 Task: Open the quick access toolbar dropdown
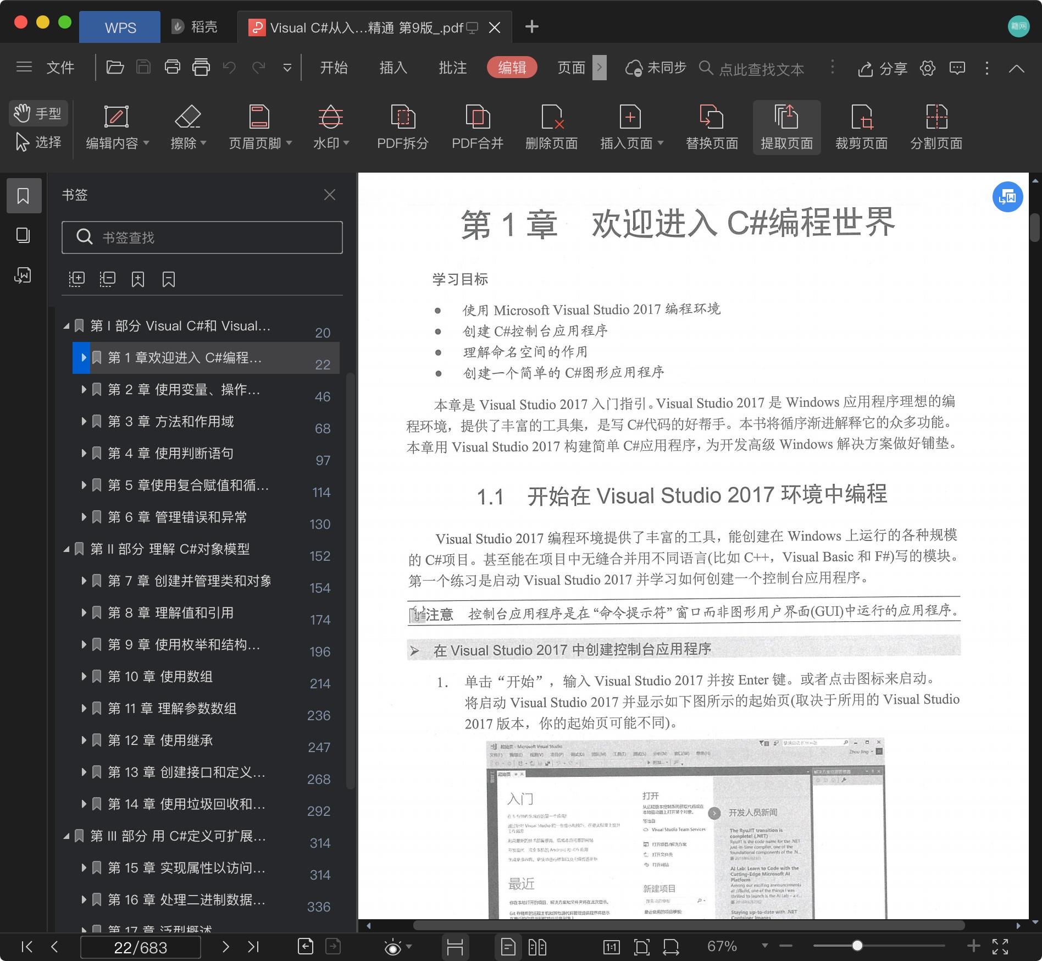pos(287,68)
